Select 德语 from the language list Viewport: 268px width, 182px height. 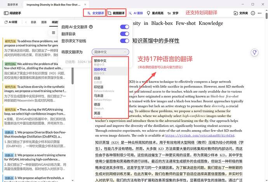tap(110, 106)
